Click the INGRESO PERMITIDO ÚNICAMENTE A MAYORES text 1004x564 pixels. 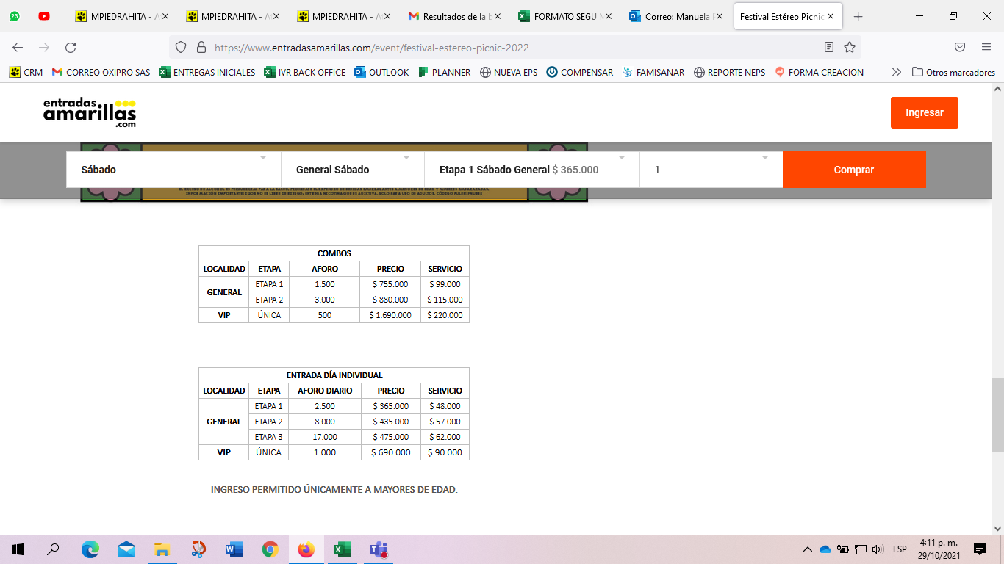334,489
